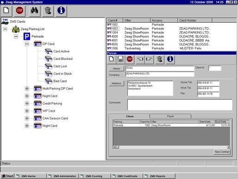The width and height of the screenshot is (238, 179).
Task: Open the blue info icon in main toolbar
Action: pos(61,11)
